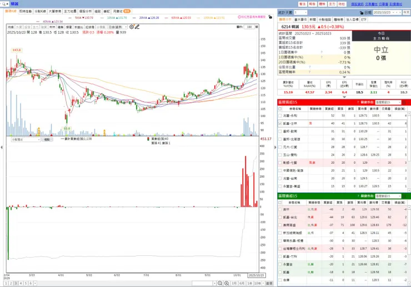Tick select-all checkbox in sell table header
Image resolution: width=411 pixels, height=287 pixels.
(280, 203)
